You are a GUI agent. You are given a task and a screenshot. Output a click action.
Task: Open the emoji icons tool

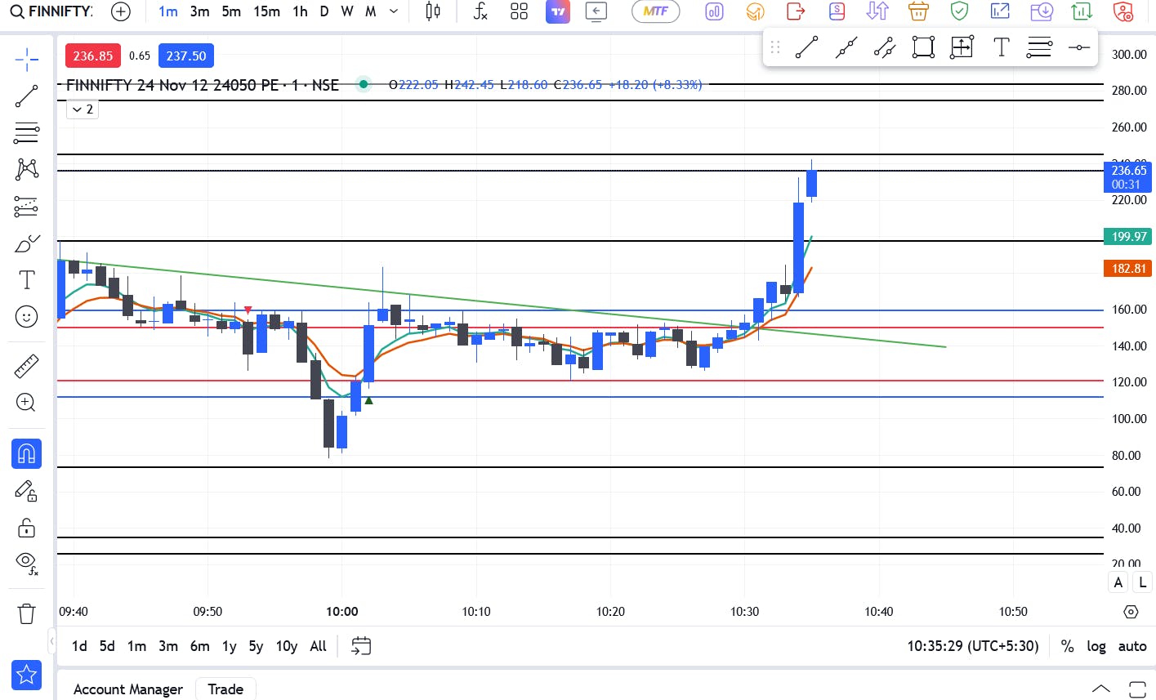(26, 317)
